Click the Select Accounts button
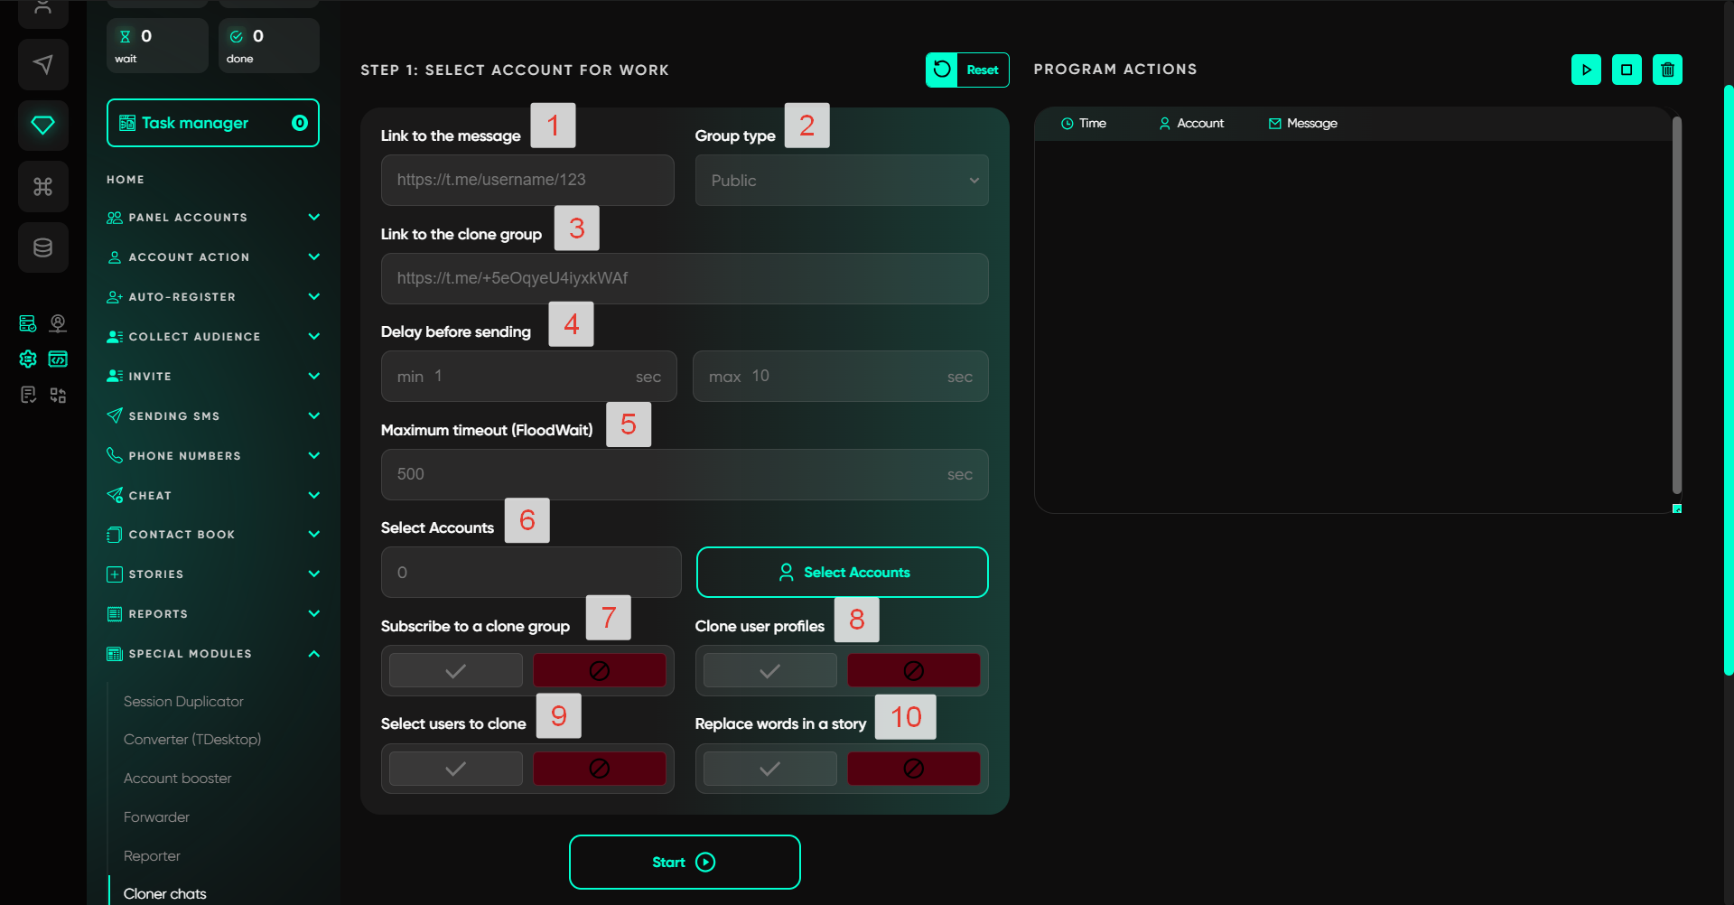The height and width of the screenshot is (905, 1734). click(x=842, y=573)
